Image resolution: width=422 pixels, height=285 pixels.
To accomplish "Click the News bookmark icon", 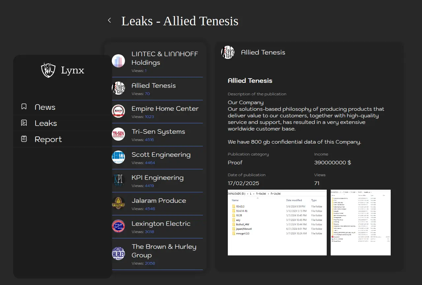I will click(24, 107).
